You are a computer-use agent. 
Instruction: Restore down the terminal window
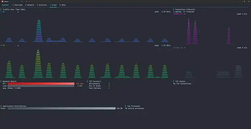pos(244,1)
